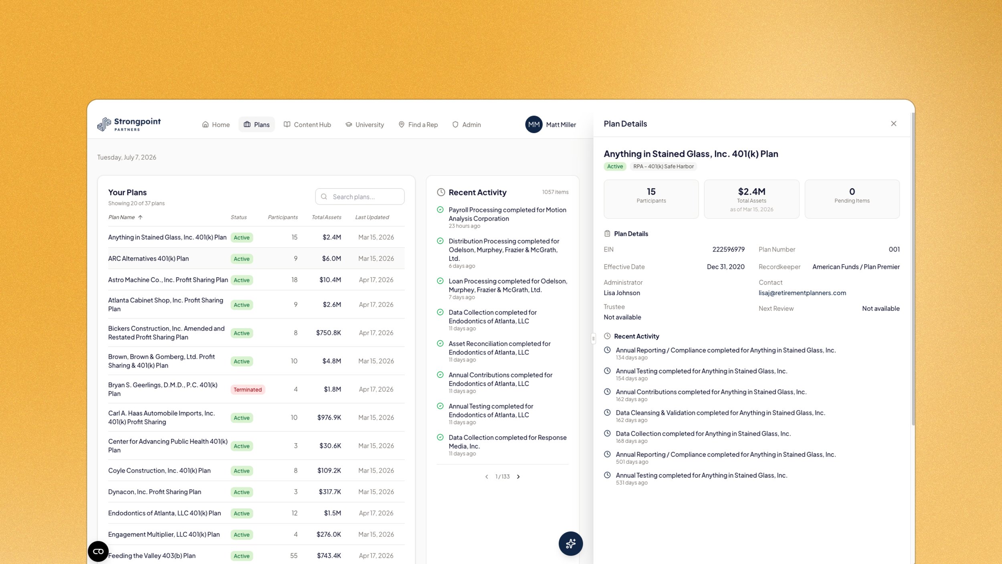Open Bickers Construction plan row

coord(256,333)
